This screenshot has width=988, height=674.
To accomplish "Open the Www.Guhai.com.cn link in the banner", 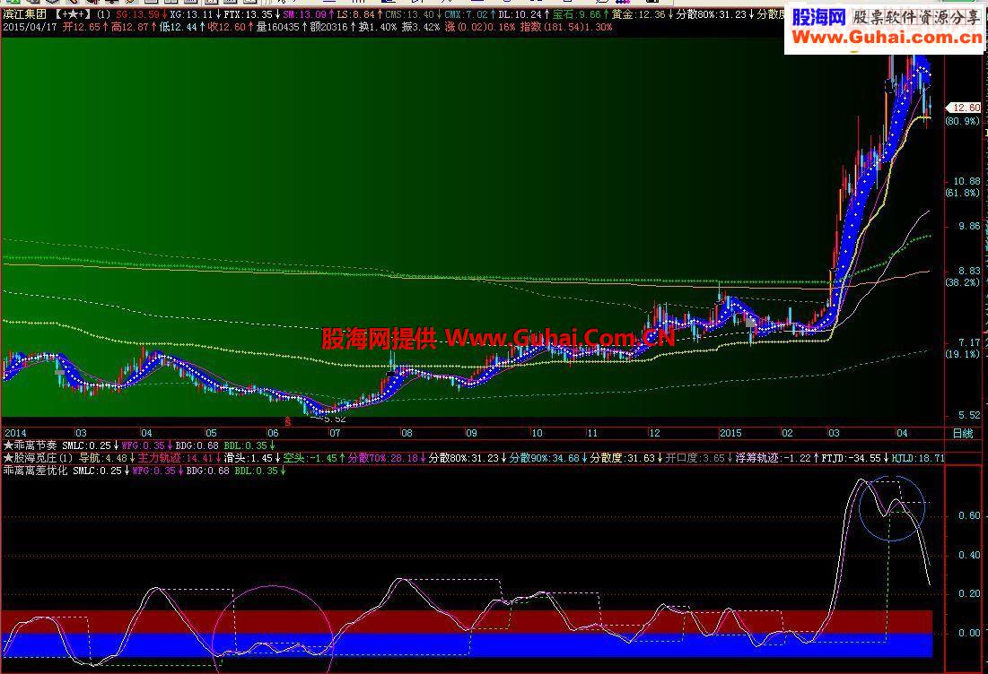I will [886, 38].
